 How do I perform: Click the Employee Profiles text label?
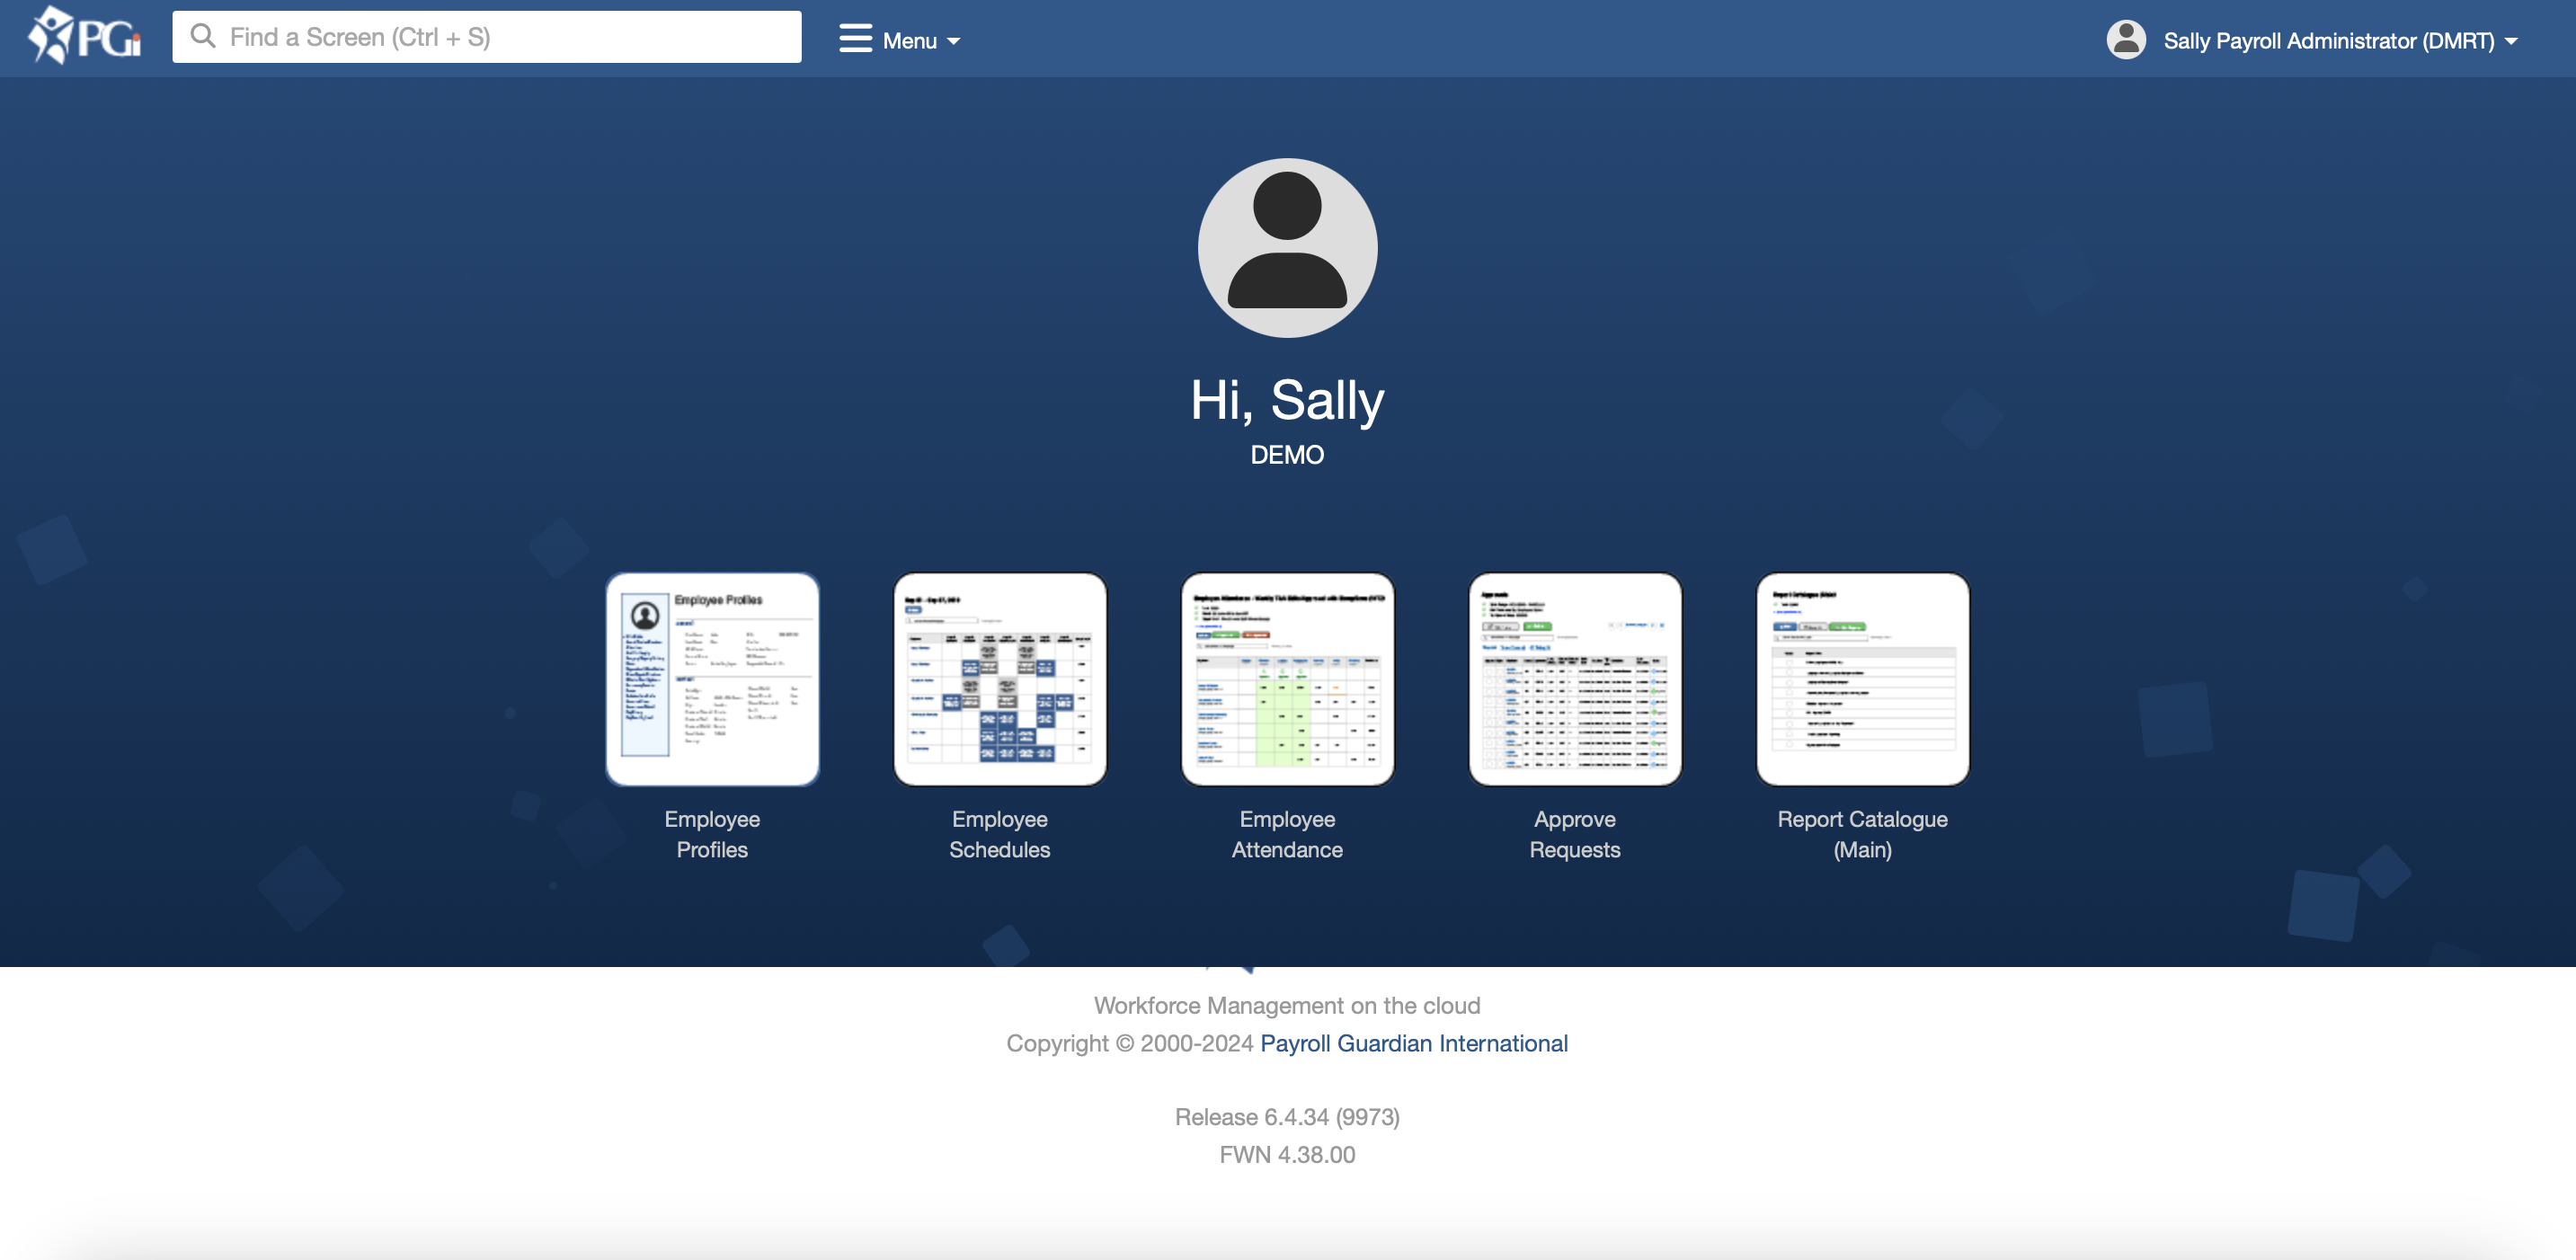pos(712,834)
